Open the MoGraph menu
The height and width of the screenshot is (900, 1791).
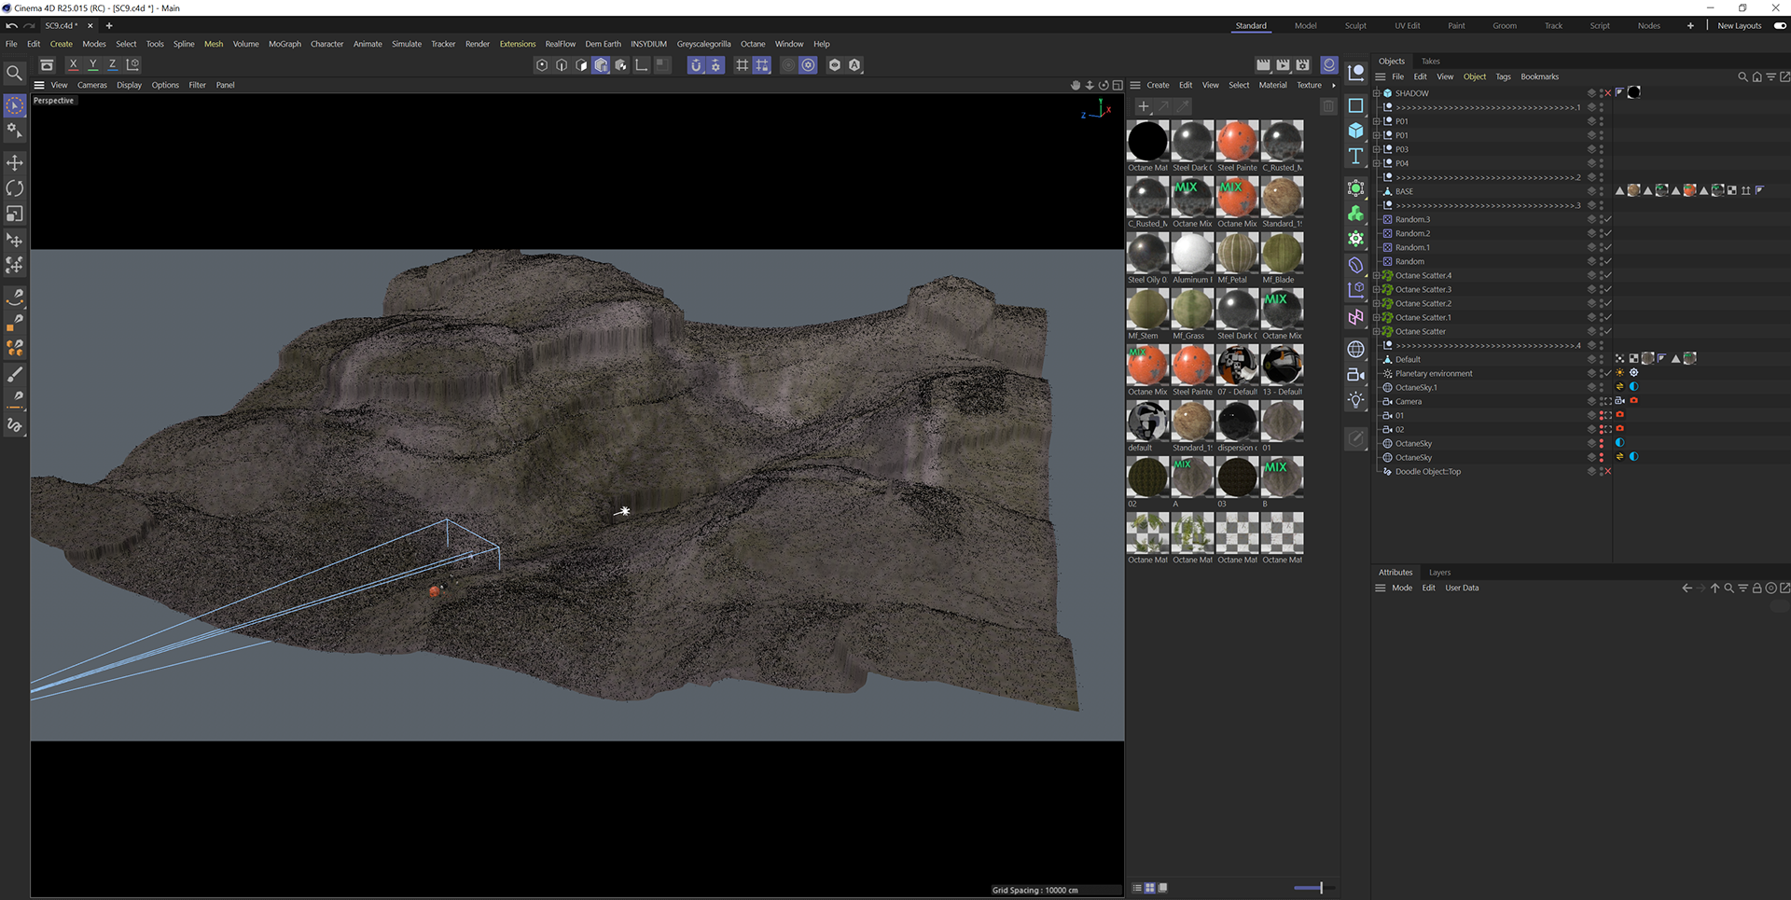285,44
